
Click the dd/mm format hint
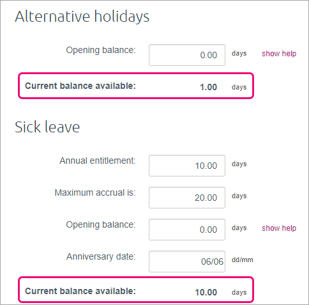pyautogui.click(x=243, y=260)
